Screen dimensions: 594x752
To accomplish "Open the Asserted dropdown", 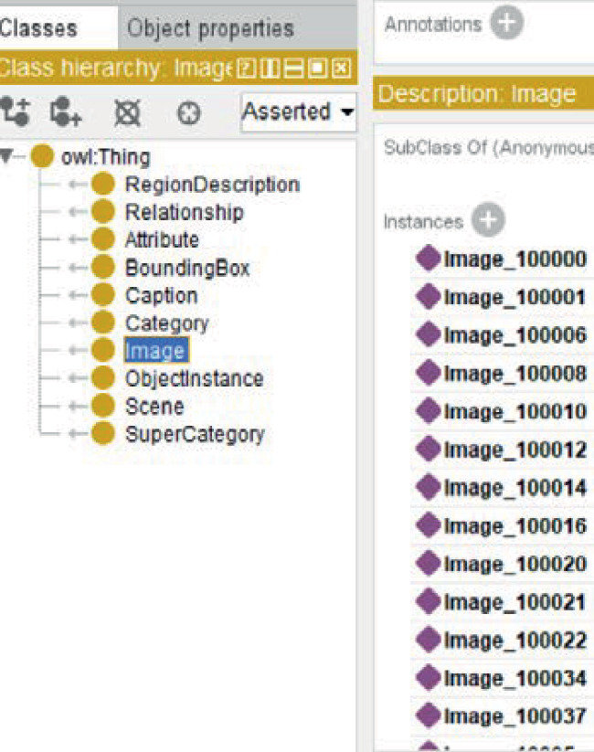I will pyautogui.click(x=298, y=112).
